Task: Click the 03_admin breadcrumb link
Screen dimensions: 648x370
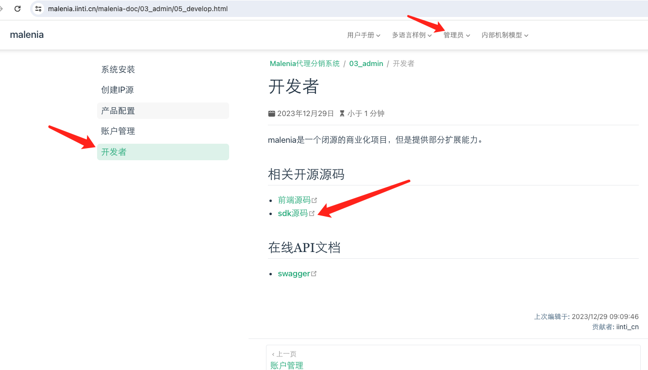Action: [366, 64]
